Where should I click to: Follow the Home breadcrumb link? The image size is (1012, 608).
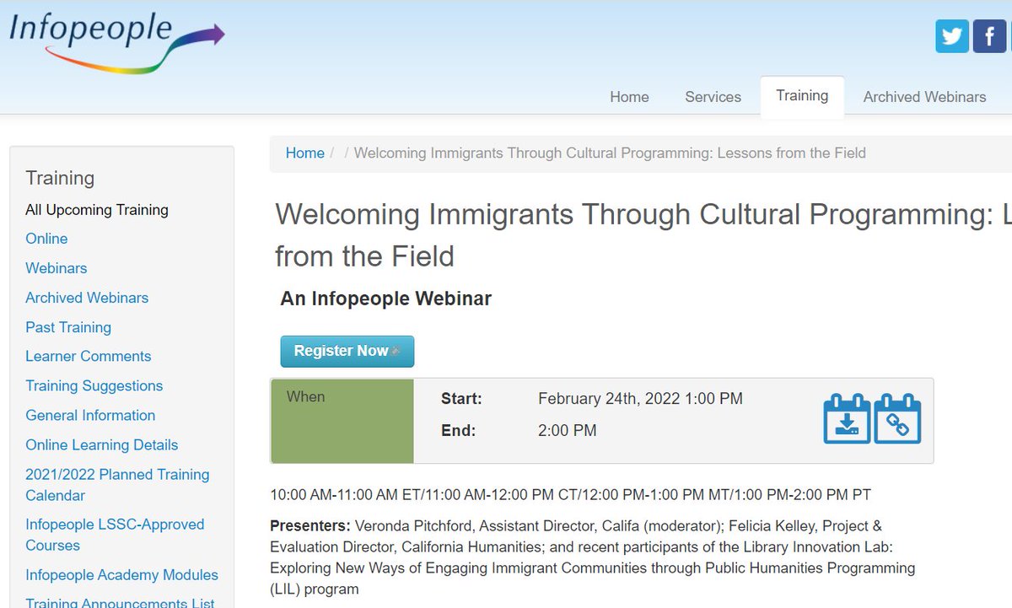point(304,153)
